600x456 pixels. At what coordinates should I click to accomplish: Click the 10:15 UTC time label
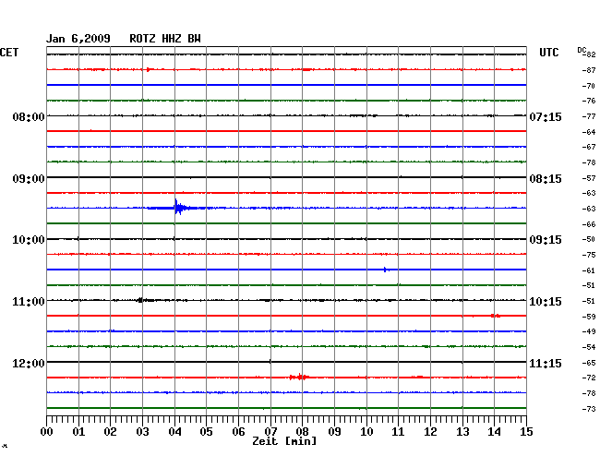click(x=546, y=302)
